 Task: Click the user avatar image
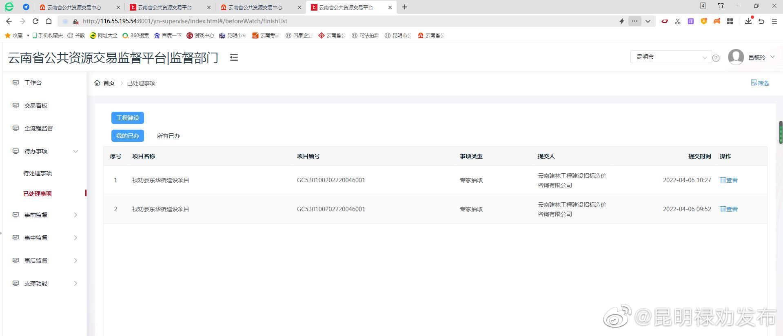[736, 57]
